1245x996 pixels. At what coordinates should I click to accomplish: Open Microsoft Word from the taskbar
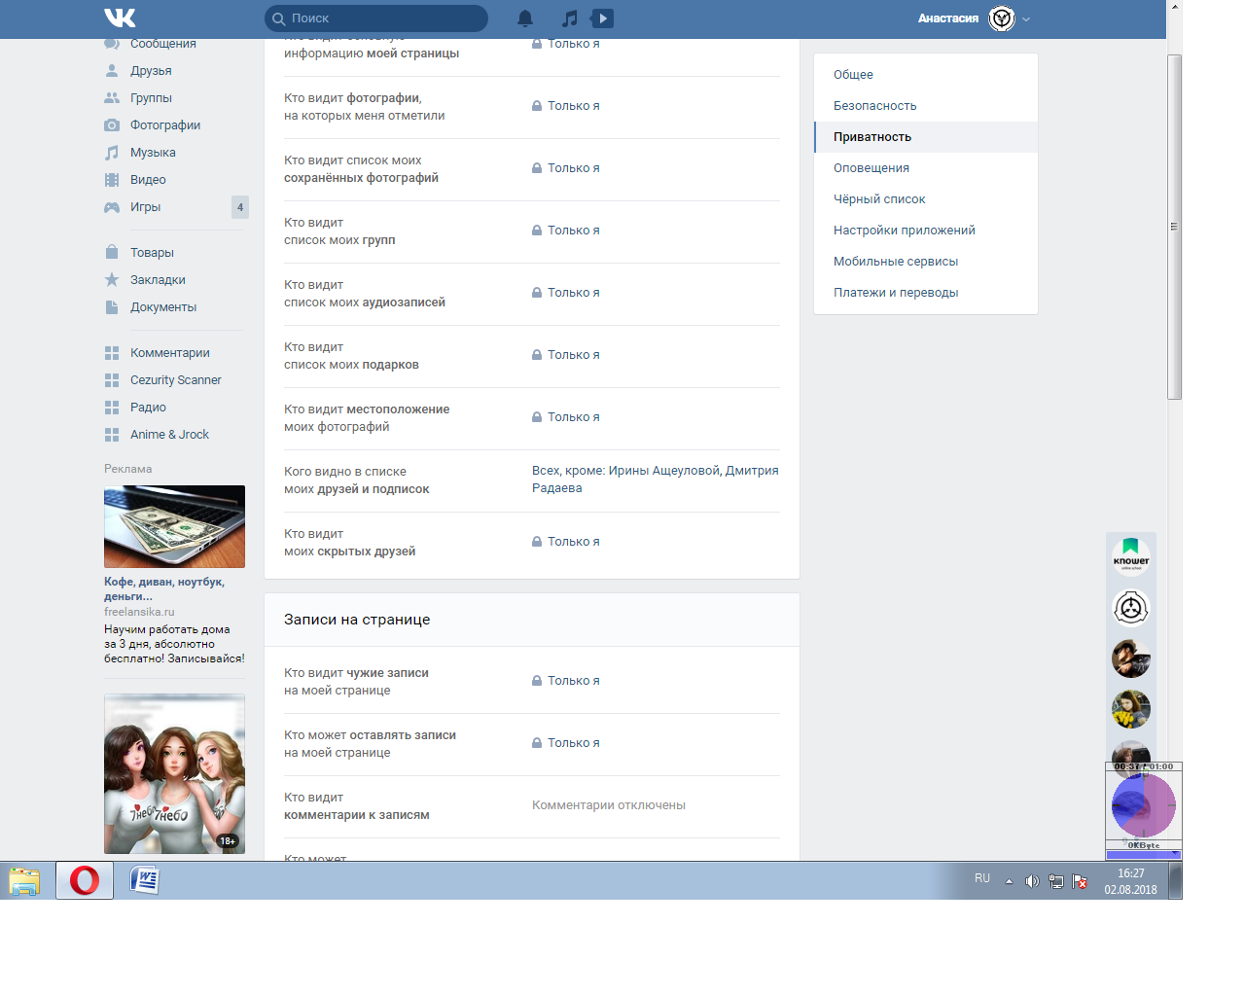(144, 880)
